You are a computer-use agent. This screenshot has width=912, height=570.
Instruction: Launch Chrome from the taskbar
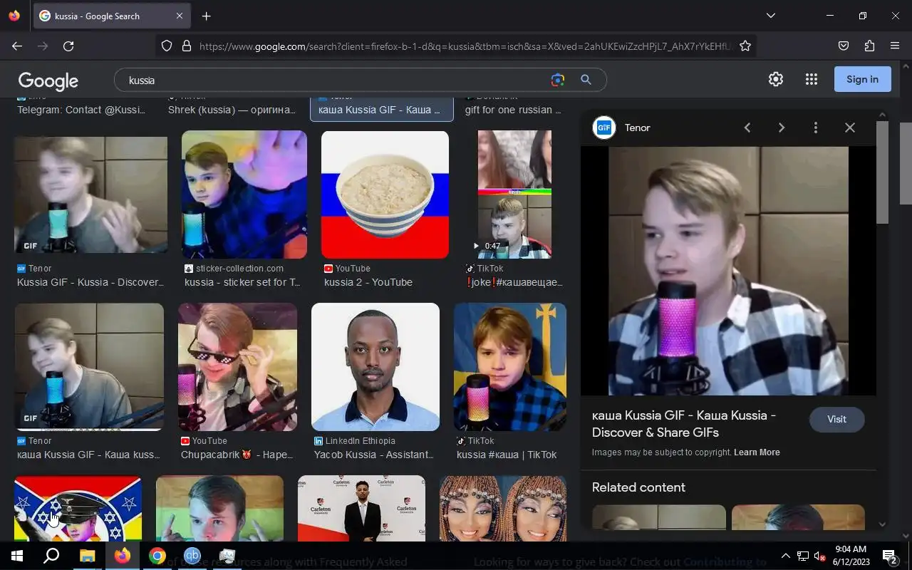(x=157, y=556)
